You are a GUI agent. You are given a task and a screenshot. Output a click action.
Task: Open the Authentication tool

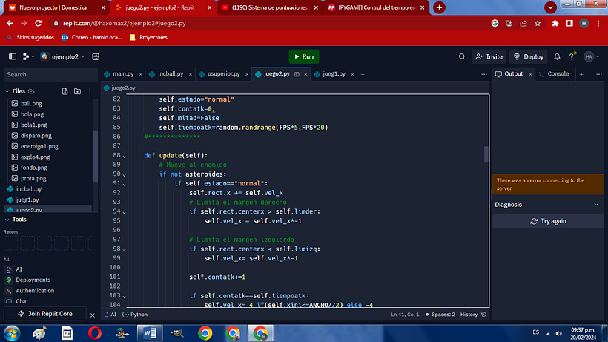(x=35, y=290)
